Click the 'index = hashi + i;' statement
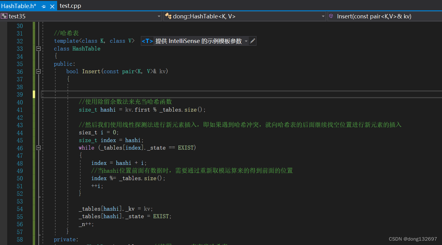Screen dimensions: 442x245 (119, 163)
